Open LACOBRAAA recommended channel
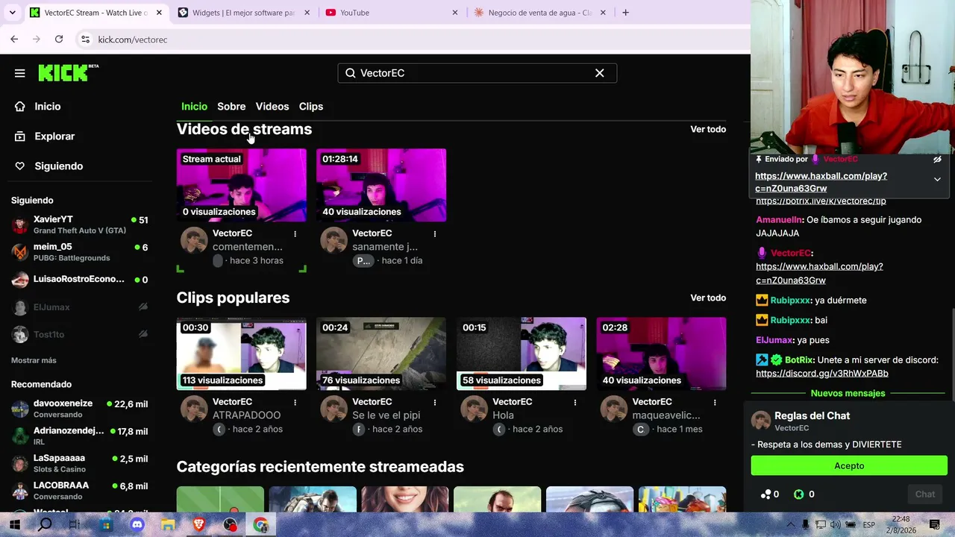The image size is (955, 537). click(x=80, y=491)
